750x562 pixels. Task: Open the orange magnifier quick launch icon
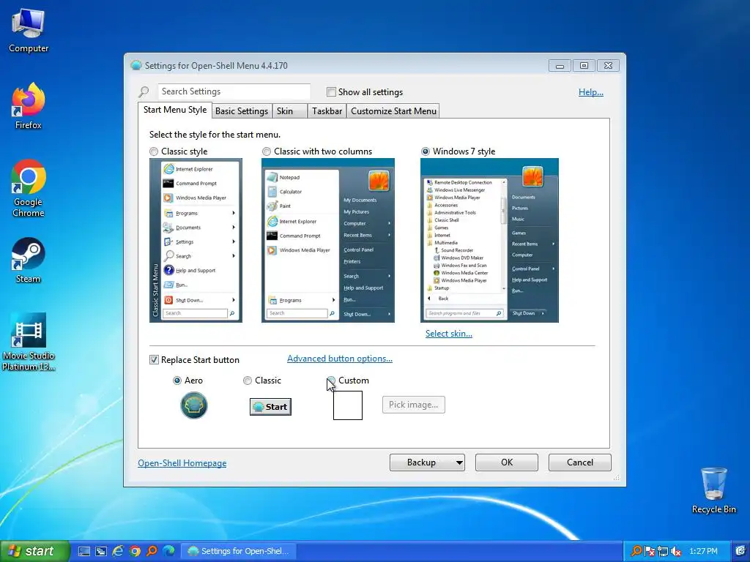click(152, 551)
